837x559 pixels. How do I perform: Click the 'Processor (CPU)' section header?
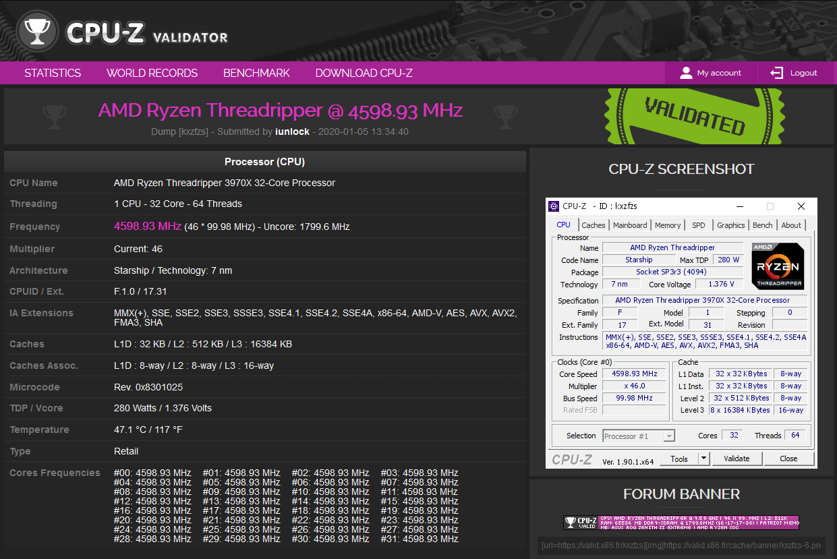[x=264, y=162]
